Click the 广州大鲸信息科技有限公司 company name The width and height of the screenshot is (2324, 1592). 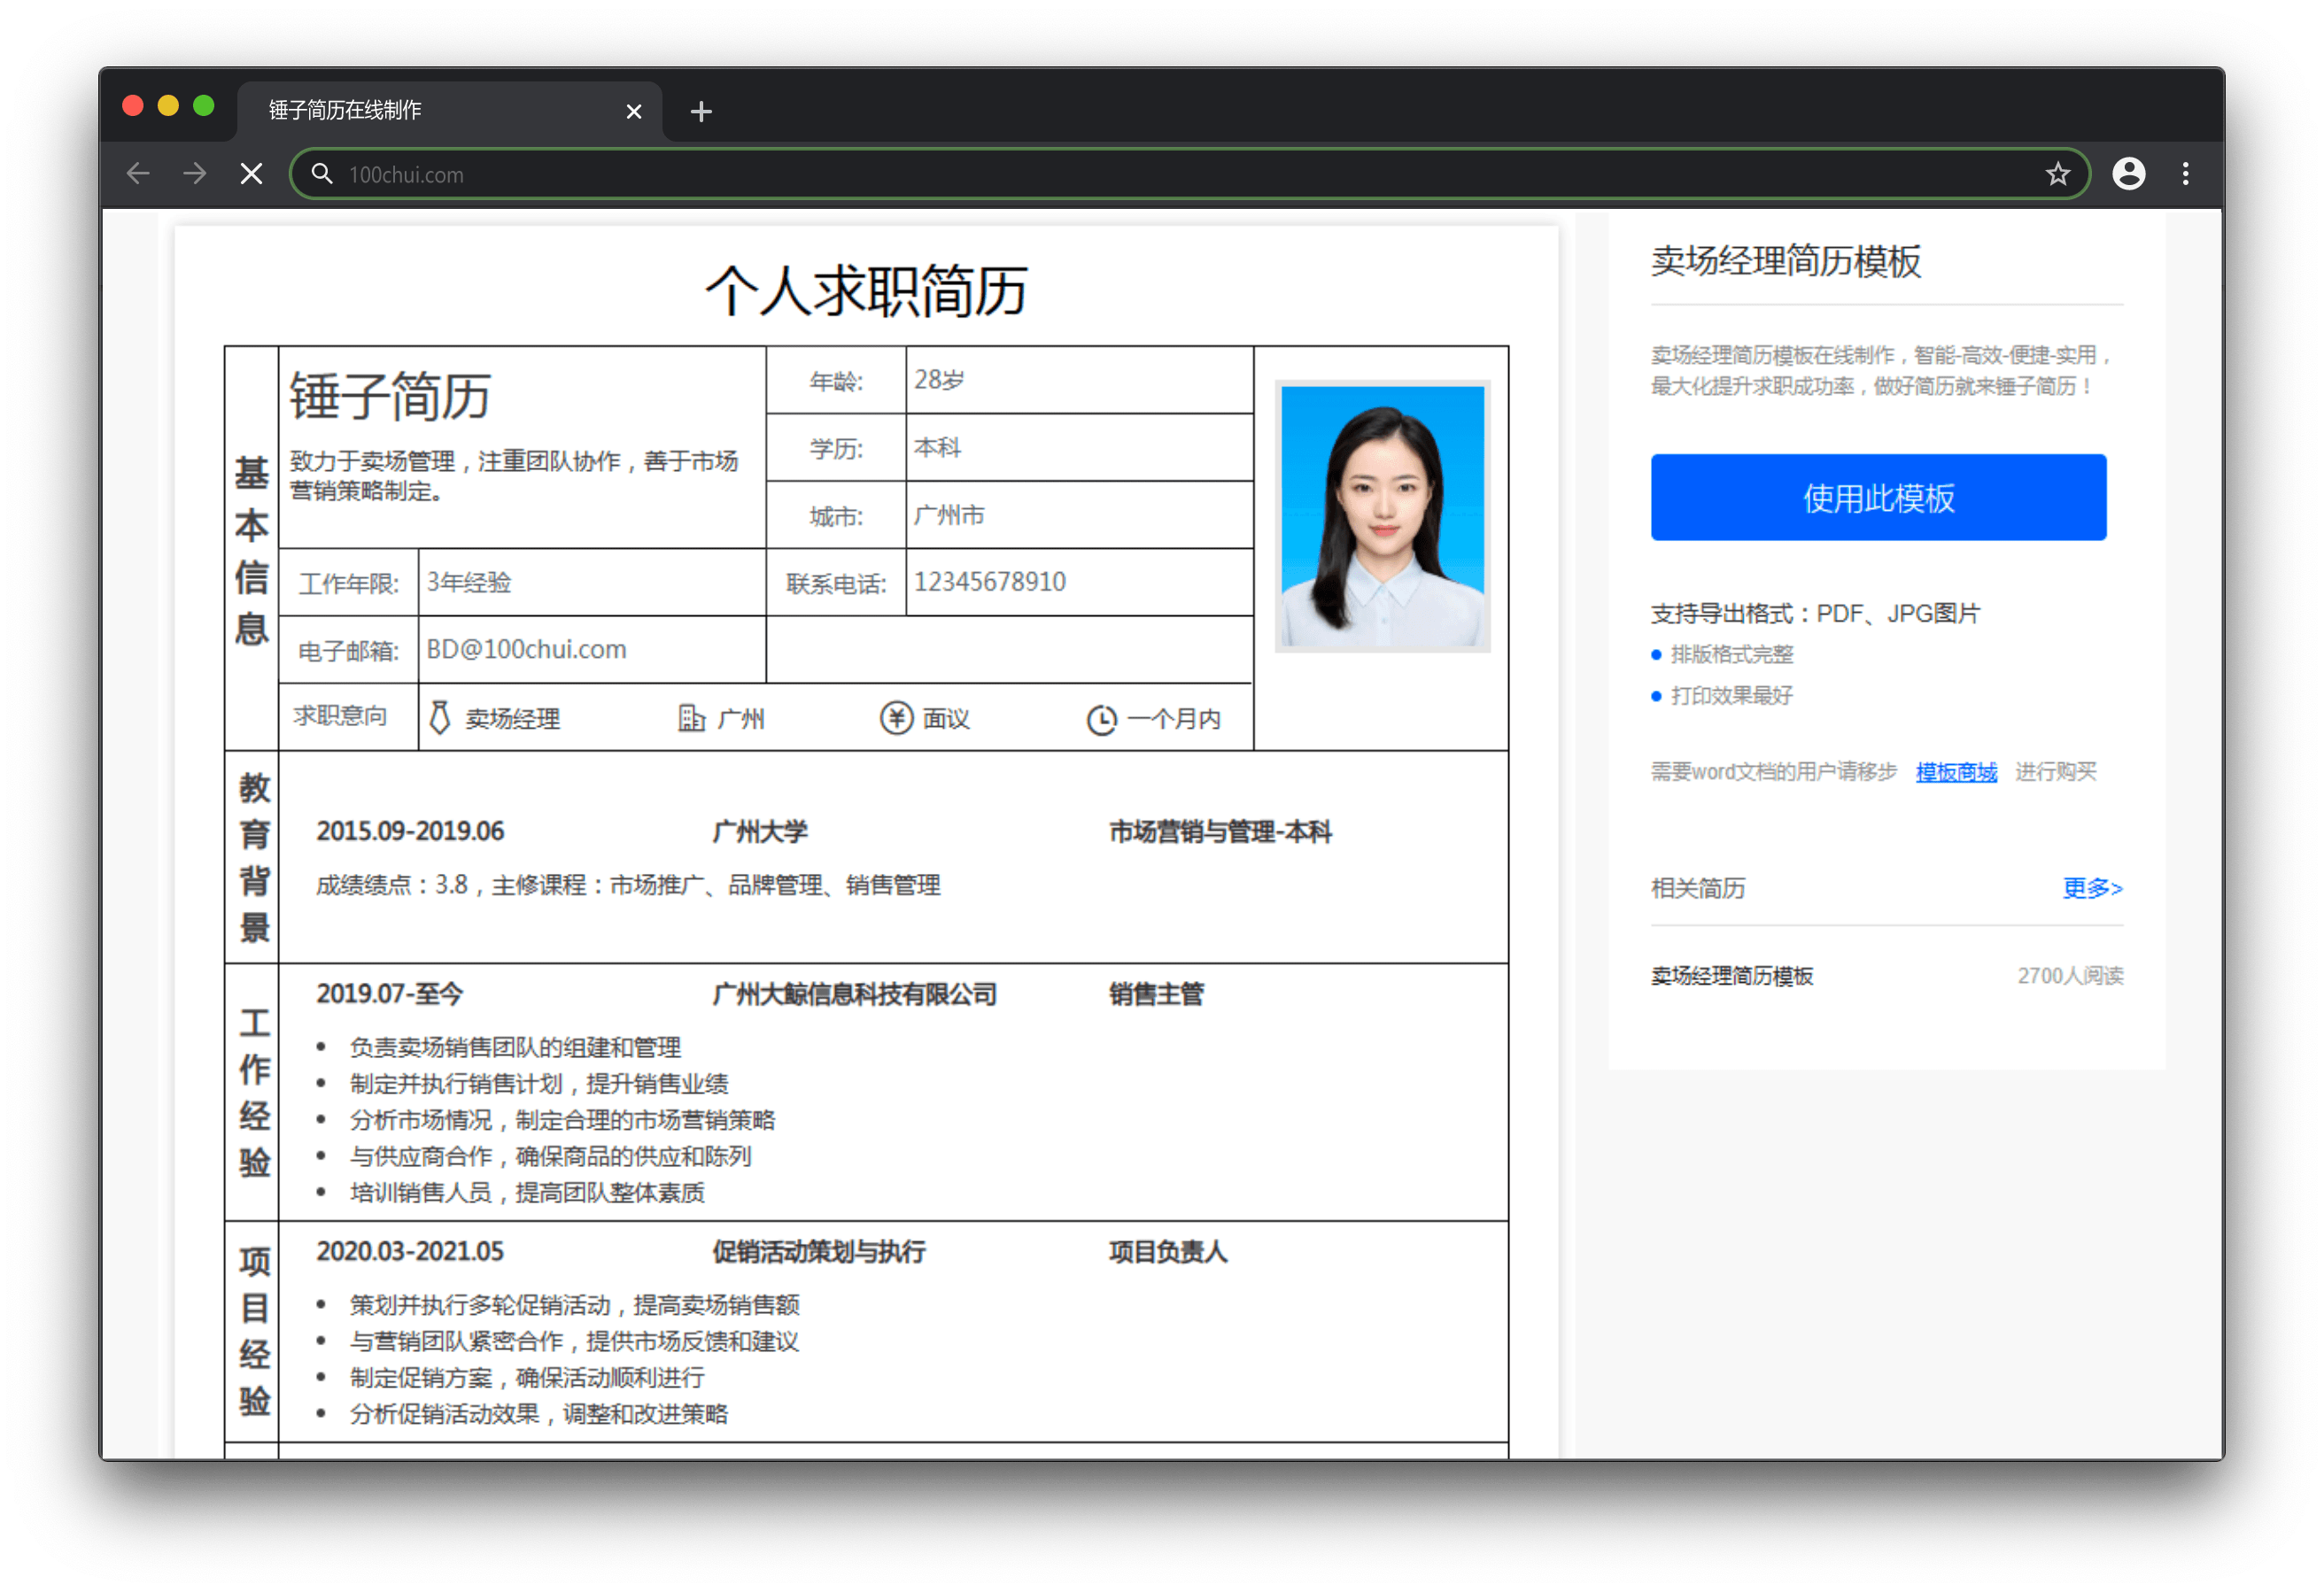854,994
